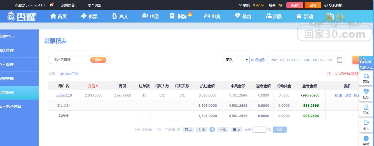374x146 pixels.
Task: Click the ticket icon beside 彩票
Action: click(84, 16)
